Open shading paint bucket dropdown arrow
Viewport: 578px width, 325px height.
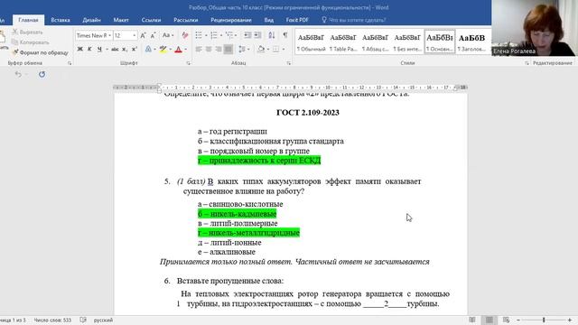coord(268,50)
